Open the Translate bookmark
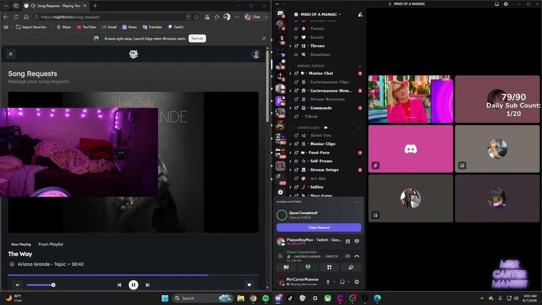The height and width of the screenshot is (305, 542). (x=152, y=27)
